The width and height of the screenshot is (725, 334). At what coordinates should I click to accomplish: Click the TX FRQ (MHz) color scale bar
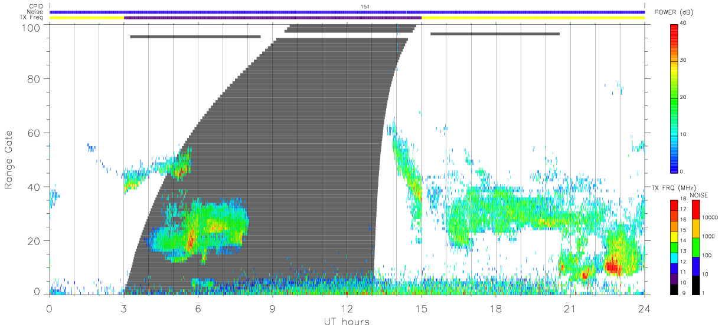674,247
